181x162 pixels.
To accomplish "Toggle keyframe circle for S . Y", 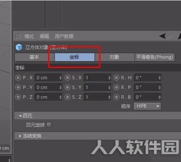I will 68,87.
